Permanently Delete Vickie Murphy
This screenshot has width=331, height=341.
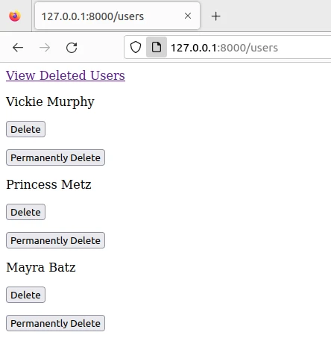coord(55,157)
